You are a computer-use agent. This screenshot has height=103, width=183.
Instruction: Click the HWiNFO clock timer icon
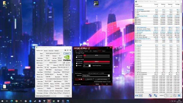point(166,96)
